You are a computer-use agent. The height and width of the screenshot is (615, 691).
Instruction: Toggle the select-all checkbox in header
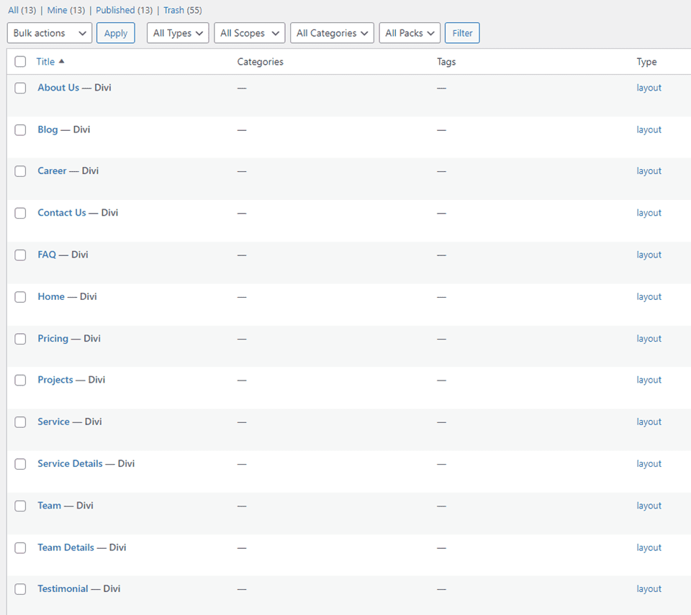[20, 62]
